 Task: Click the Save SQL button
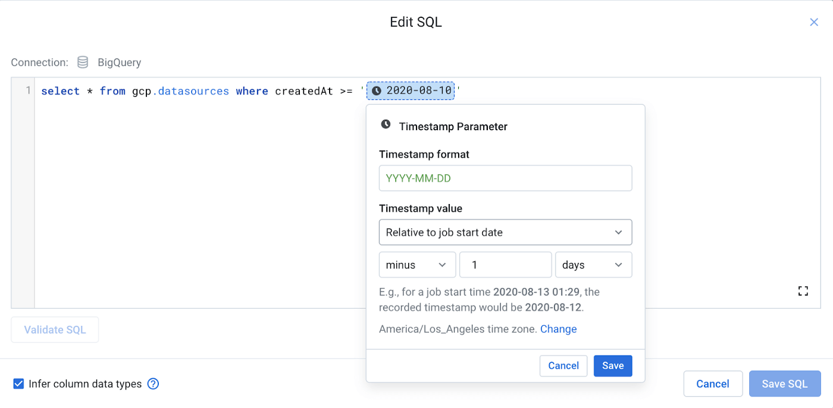784,384
